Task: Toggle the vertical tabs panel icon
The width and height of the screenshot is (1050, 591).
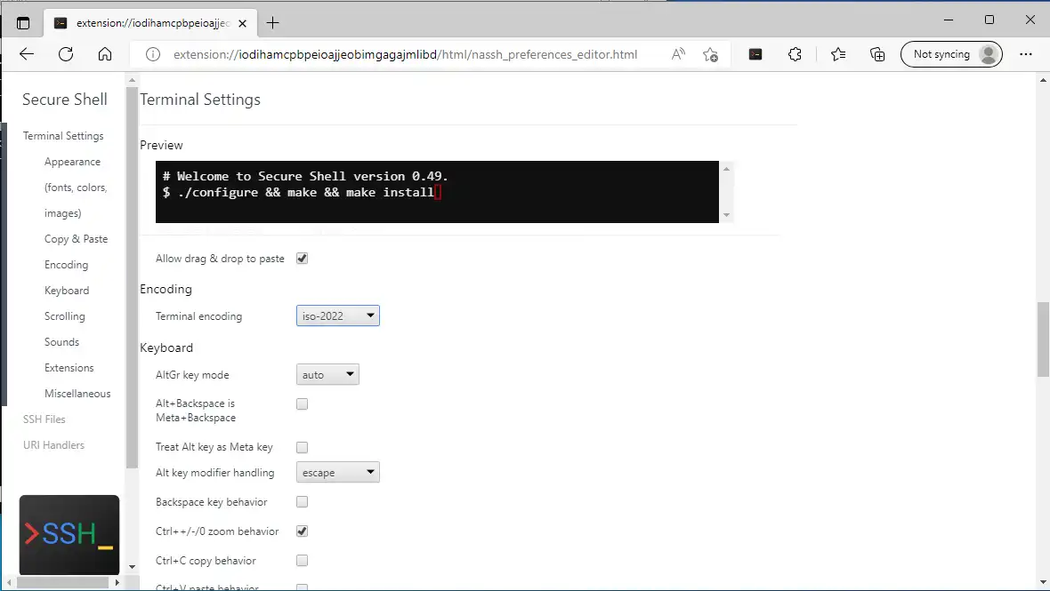Action: (23, 23)
